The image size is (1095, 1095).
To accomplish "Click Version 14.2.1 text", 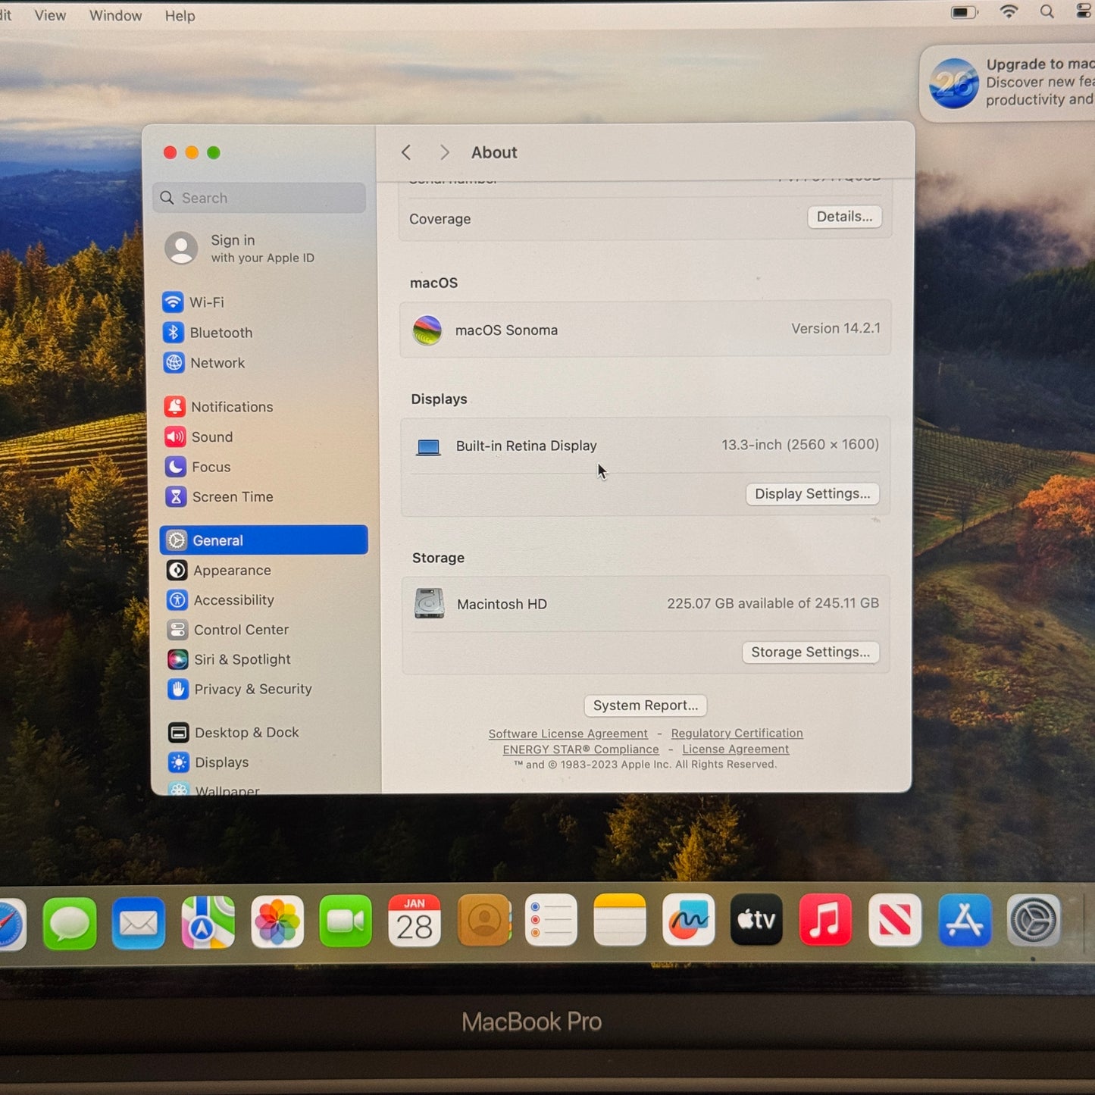I will (836, 328).
